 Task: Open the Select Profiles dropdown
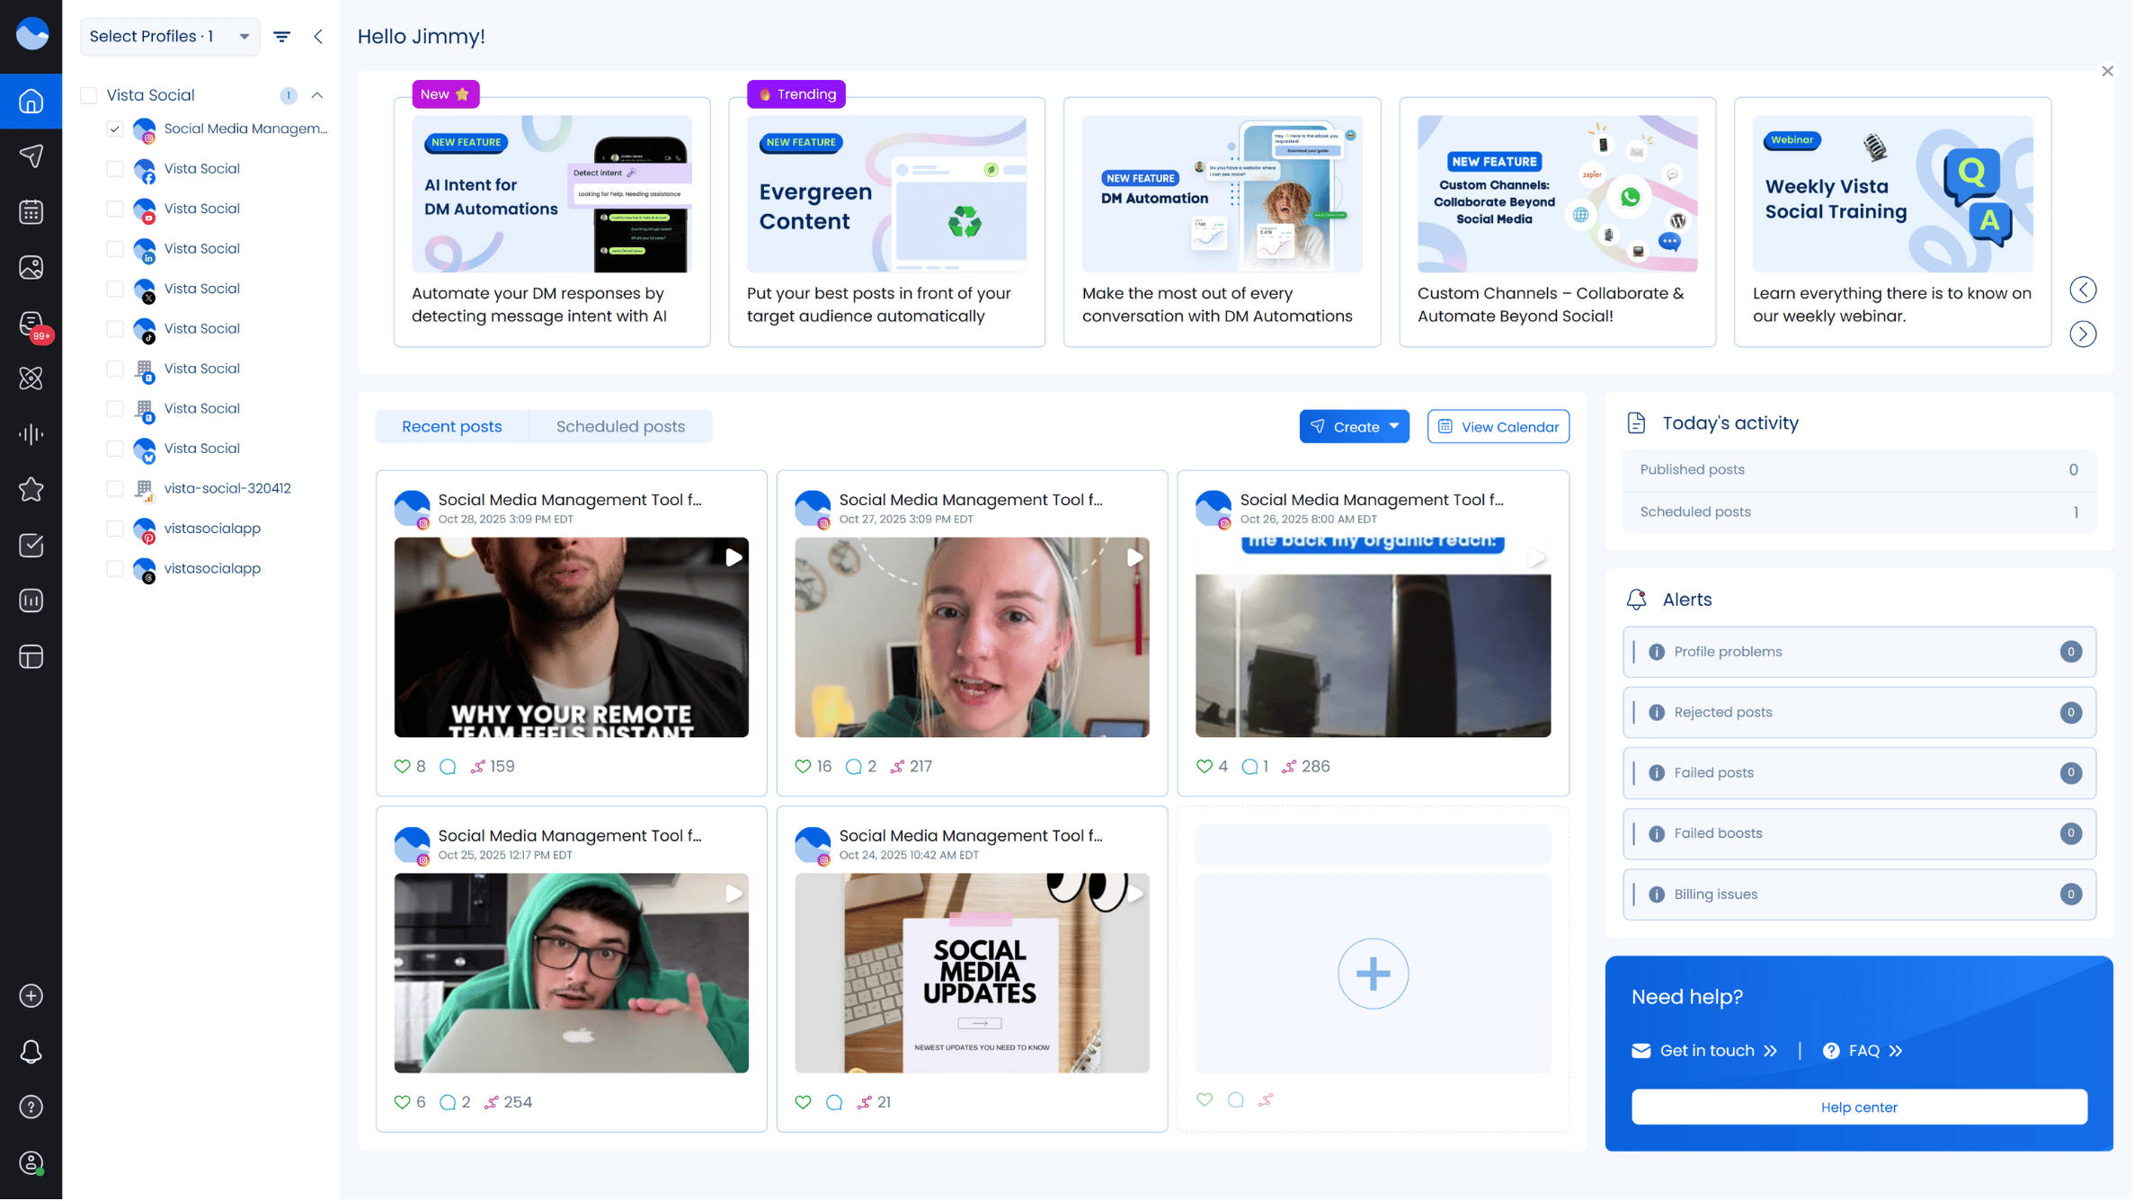pos(170,37)
